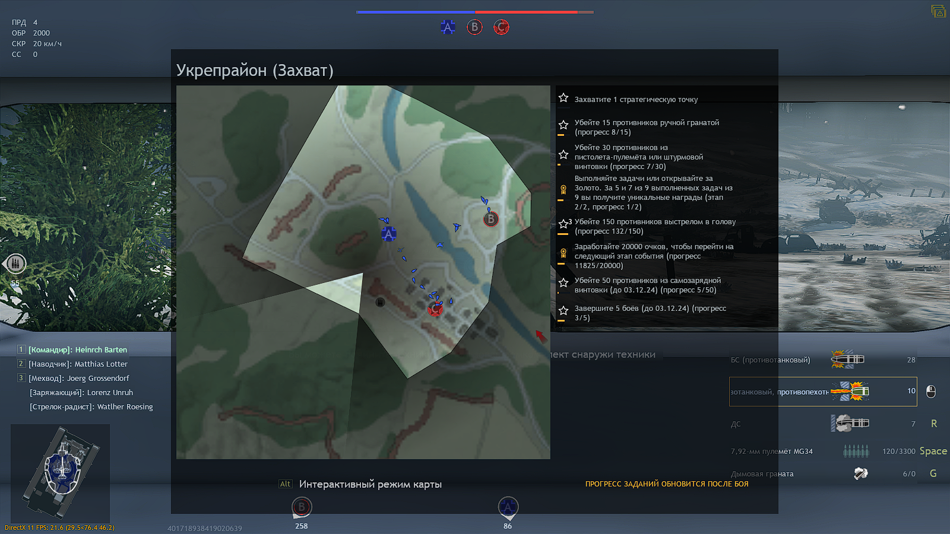
Task: Click text 'Захватите 1 стратегическую точку'
Action: point(636,99)
